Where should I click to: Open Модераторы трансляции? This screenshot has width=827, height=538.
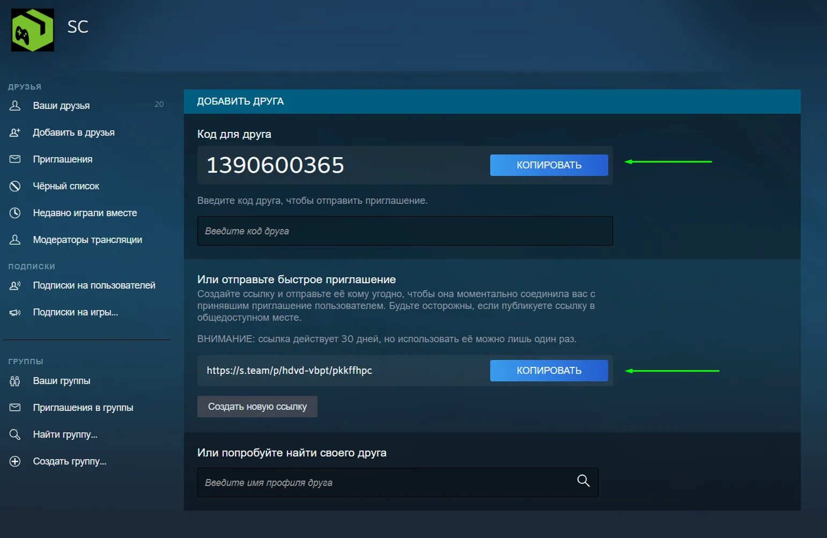87,240
